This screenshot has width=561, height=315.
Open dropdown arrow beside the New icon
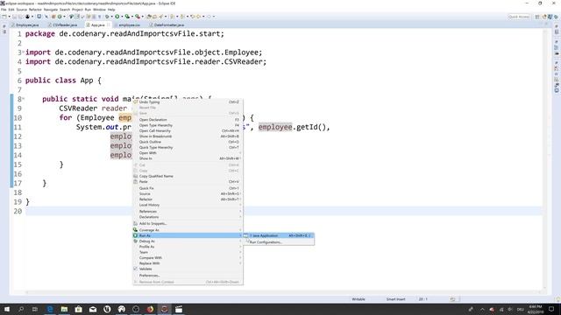click(x=10, y=17)
